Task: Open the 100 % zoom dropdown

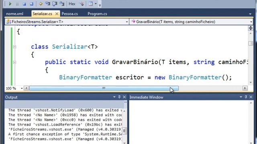Action: click(22, 88)
